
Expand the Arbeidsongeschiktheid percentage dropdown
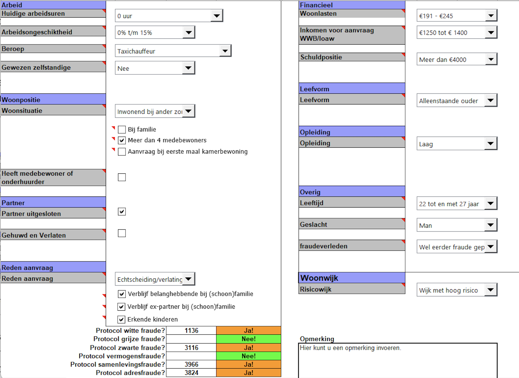(189, 33)
